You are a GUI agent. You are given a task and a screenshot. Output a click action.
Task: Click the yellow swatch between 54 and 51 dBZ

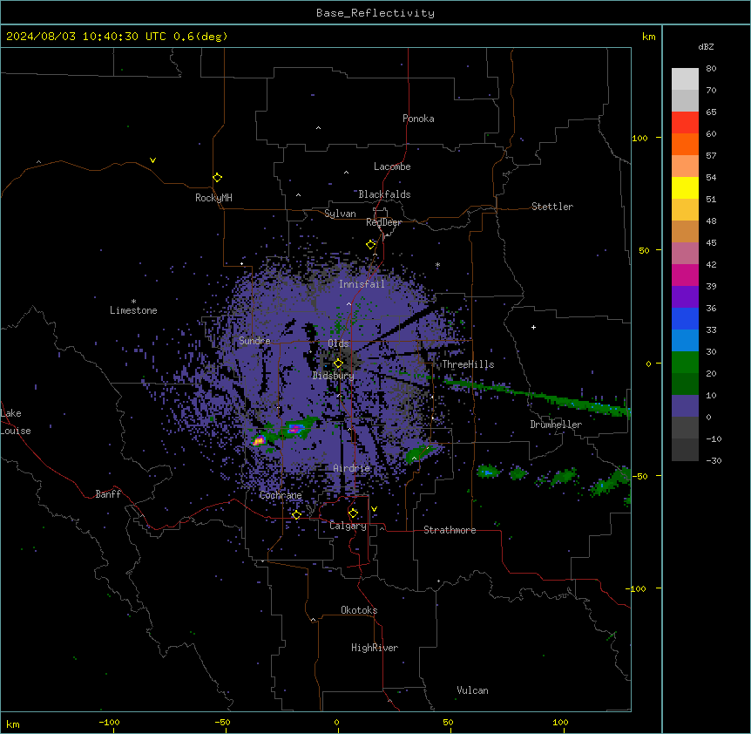tap(685, 187)
